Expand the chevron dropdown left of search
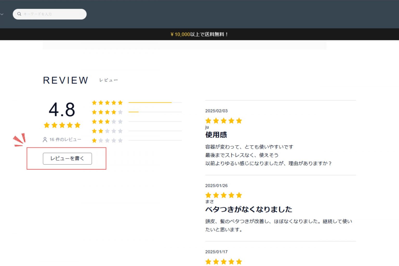 pyautogui.click(x=2, y=14)
